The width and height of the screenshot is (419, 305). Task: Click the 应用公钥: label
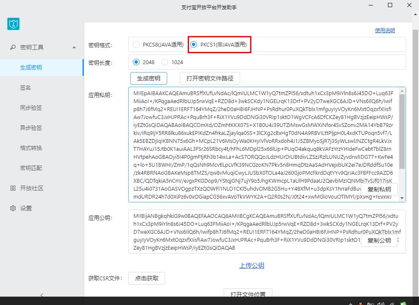coord(101,218)
